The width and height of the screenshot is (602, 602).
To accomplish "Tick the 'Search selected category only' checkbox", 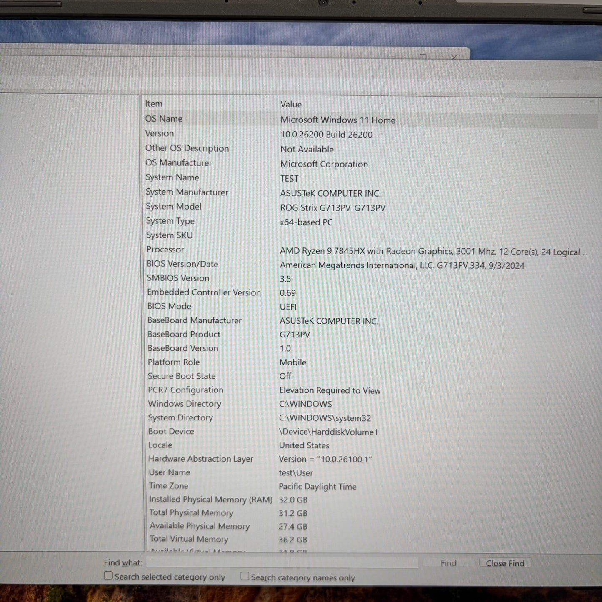I will coord(108,575).
